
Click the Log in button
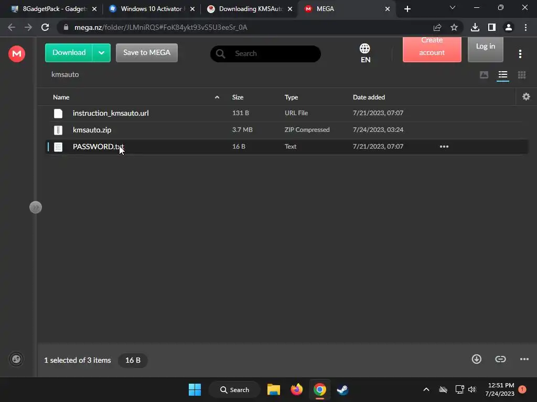(485, 49)
